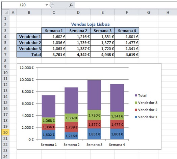Select the purple Total bar for Semana 1

pyautogui.click(x=49, y=106)
